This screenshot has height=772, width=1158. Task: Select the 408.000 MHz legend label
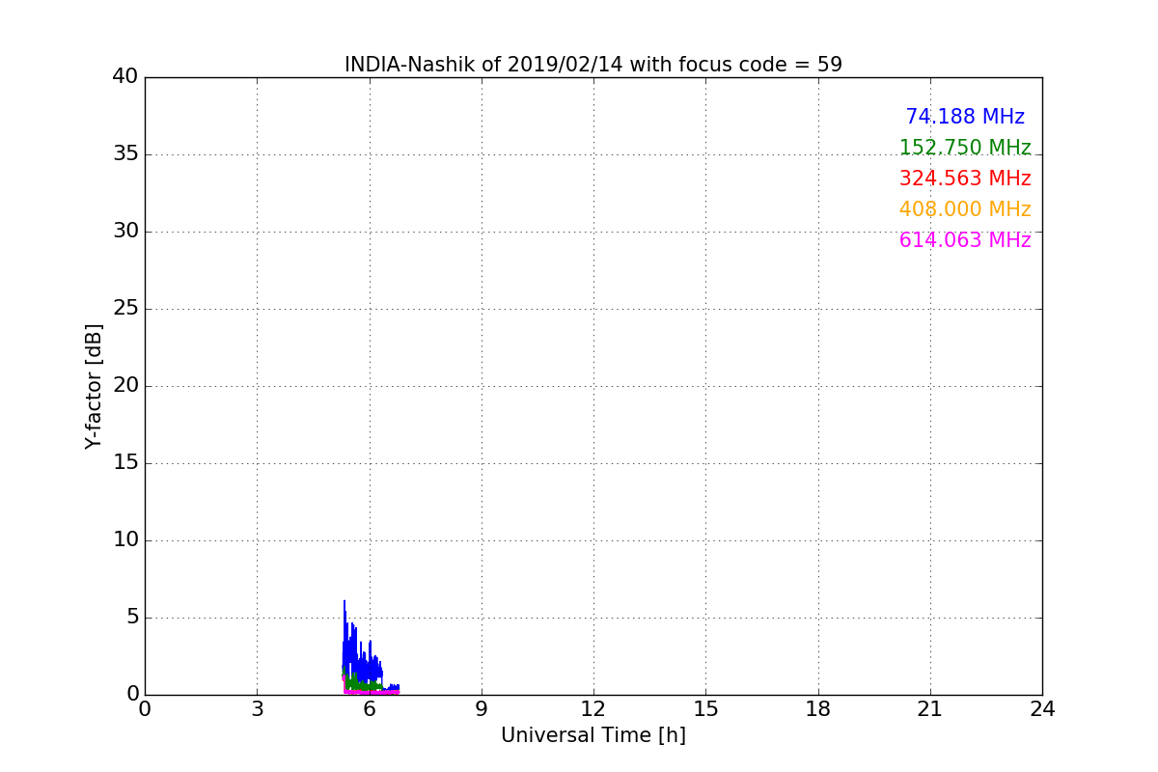tap(965, 209)
